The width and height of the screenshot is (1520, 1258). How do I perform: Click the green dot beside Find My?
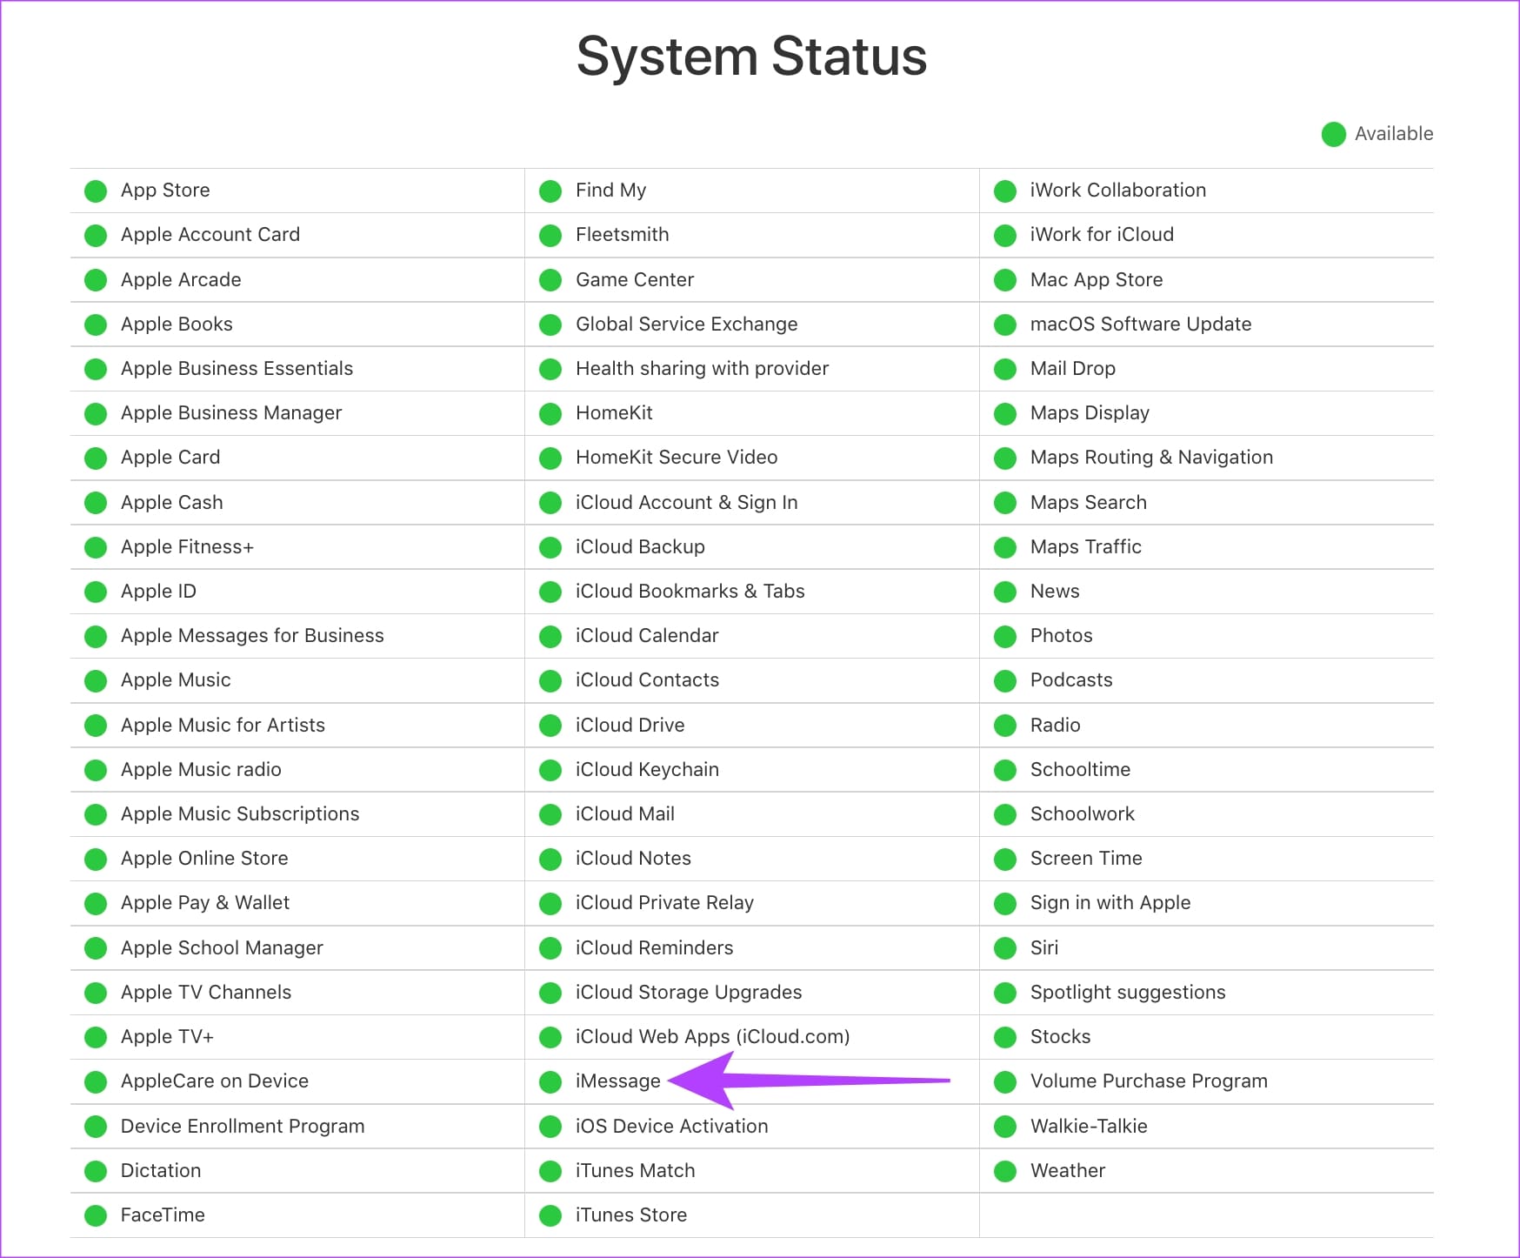tap(550, 191)
